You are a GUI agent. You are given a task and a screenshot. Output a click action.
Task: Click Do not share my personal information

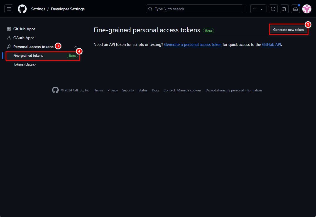[x=234, y=90]
